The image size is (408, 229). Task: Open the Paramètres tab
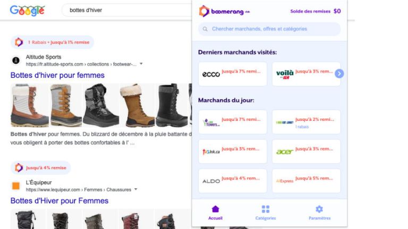(319, 213)
